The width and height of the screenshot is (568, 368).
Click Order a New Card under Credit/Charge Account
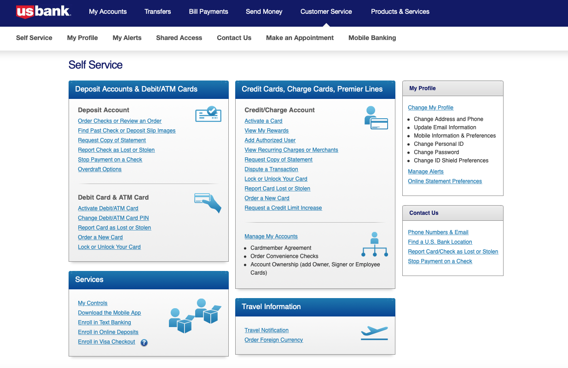point(267,198)
